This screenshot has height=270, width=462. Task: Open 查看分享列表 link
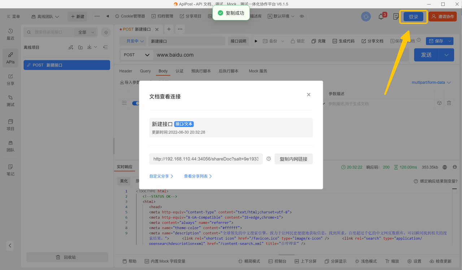point(198,176)
